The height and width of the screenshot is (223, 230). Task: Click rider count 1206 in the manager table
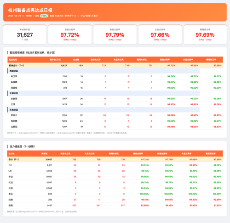(64, 121)
